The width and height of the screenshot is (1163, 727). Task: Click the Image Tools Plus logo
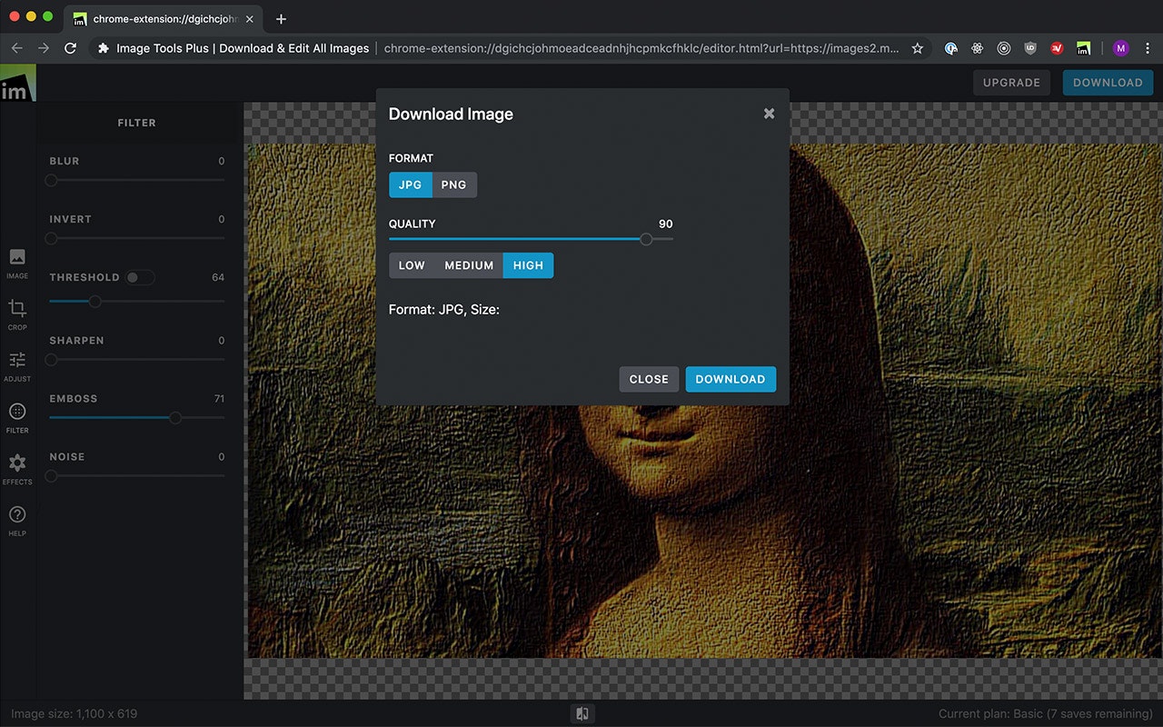pos(17,84)
